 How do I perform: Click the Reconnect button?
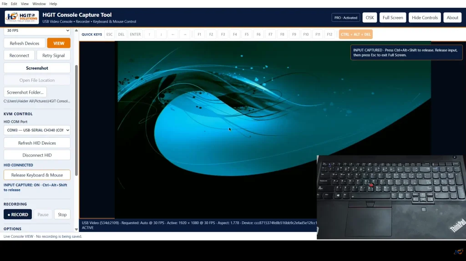(x=19, y=55)
